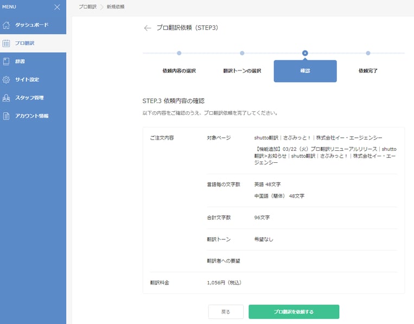Screen dimensions: 414x324
Task: Click the 対象ページ label
Action: [x=219, y=137]
